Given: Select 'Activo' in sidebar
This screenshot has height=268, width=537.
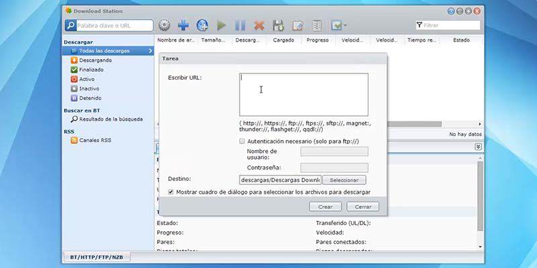Looking at the screenshot, I should [x=87, y=79].
